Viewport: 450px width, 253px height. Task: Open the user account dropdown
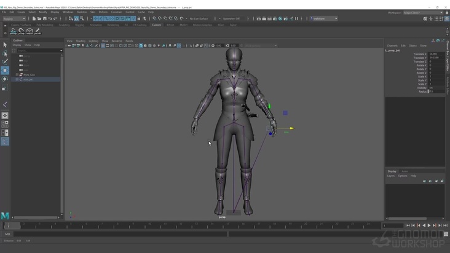[323, 18]
